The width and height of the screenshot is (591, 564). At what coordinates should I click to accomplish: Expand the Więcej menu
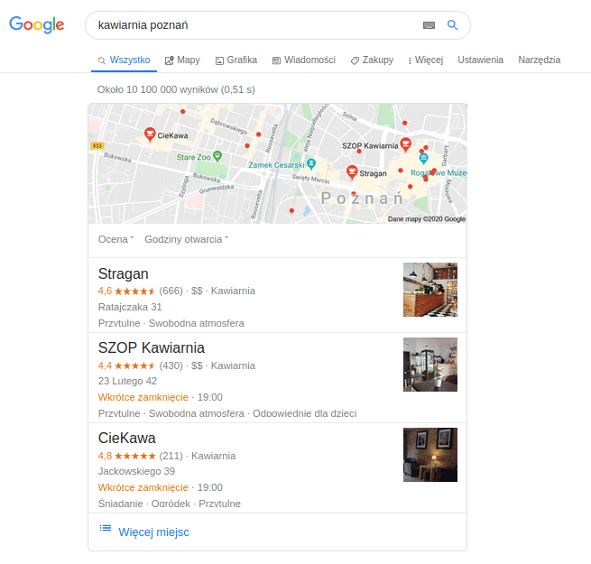tap(426, 60)
